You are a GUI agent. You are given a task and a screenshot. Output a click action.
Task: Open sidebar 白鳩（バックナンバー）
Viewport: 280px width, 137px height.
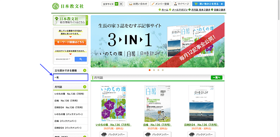click(71, 121)
